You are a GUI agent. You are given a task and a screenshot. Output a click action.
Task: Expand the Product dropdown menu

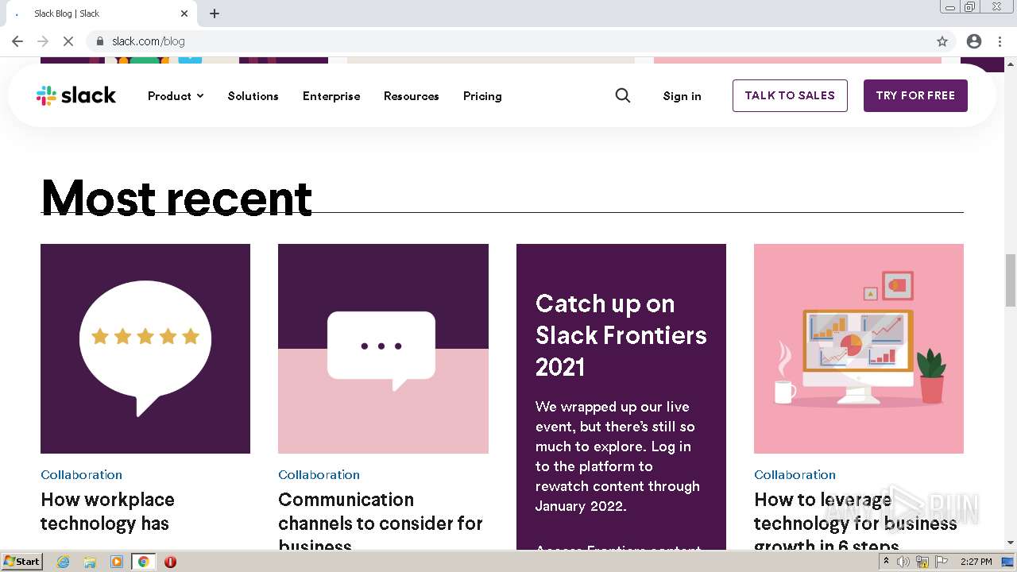tap(176, 96)
